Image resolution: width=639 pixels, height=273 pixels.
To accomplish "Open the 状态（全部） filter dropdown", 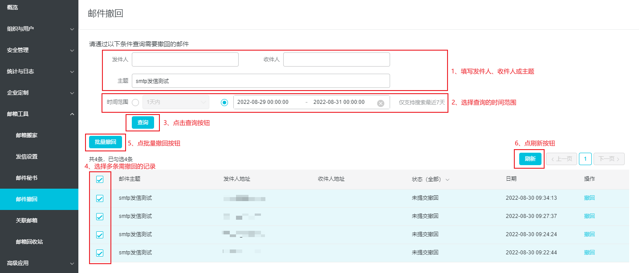I will point(430,179).
